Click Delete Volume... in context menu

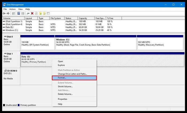click(65, 94)
